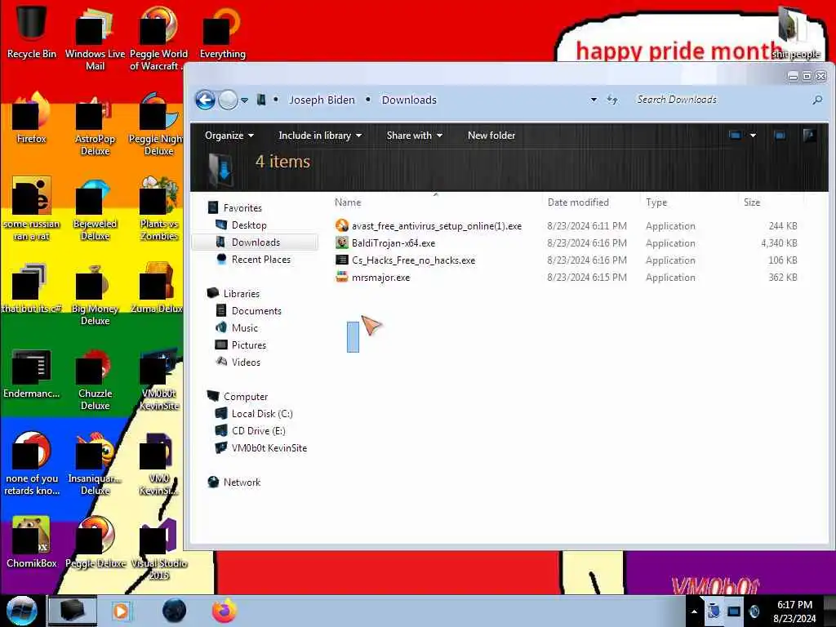Click the Bejeweled Deluxe desktop icon

95,209
